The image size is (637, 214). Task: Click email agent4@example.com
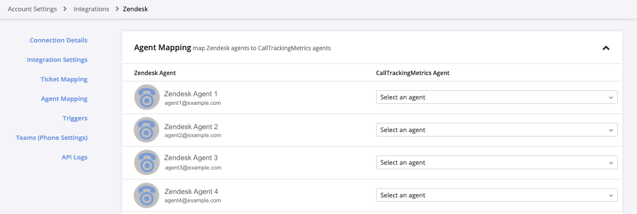tap(192, 200)
